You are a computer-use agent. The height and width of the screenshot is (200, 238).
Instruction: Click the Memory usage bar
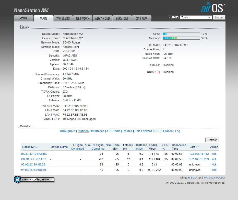(181, 38)
